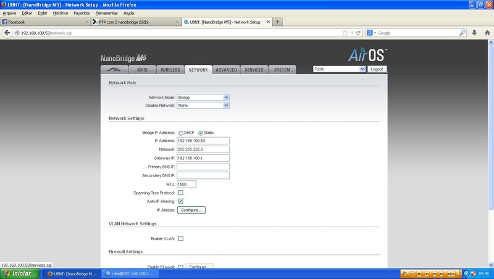Click the red shield tray icon
Screen dimensions: 494x279
(473, 273)
